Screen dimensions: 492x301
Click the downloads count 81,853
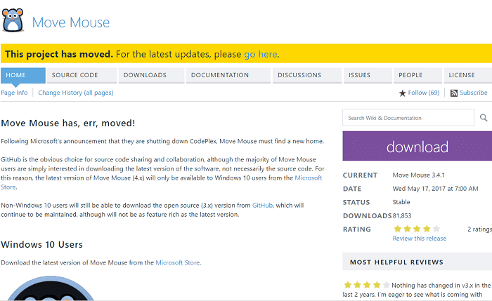pyautogui.click(x=401, y=216)
